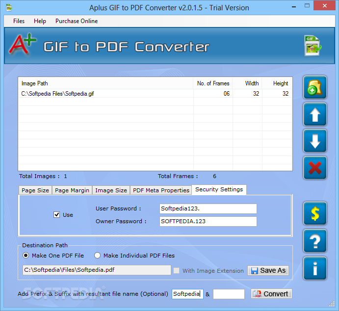Move selected file down with arrow button
Viewport: 339px width, 311px height.
(315, 141)
